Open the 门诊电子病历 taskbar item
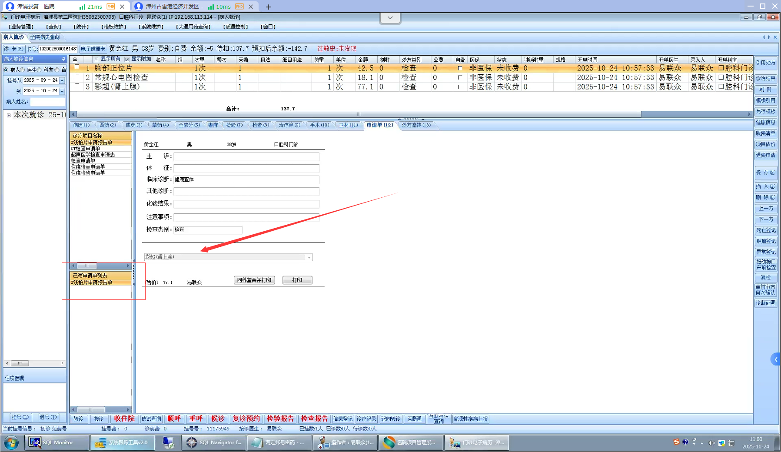 point(476,442)
